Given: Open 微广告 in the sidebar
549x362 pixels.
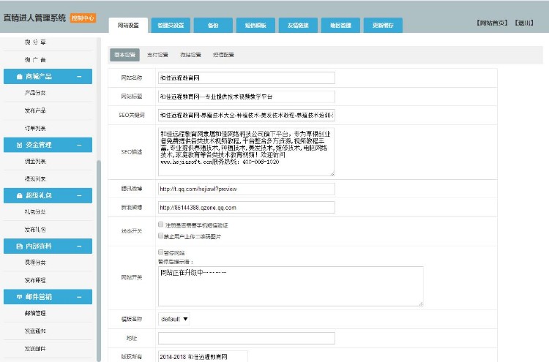Looking at the screenshot, I should (35, 60).
